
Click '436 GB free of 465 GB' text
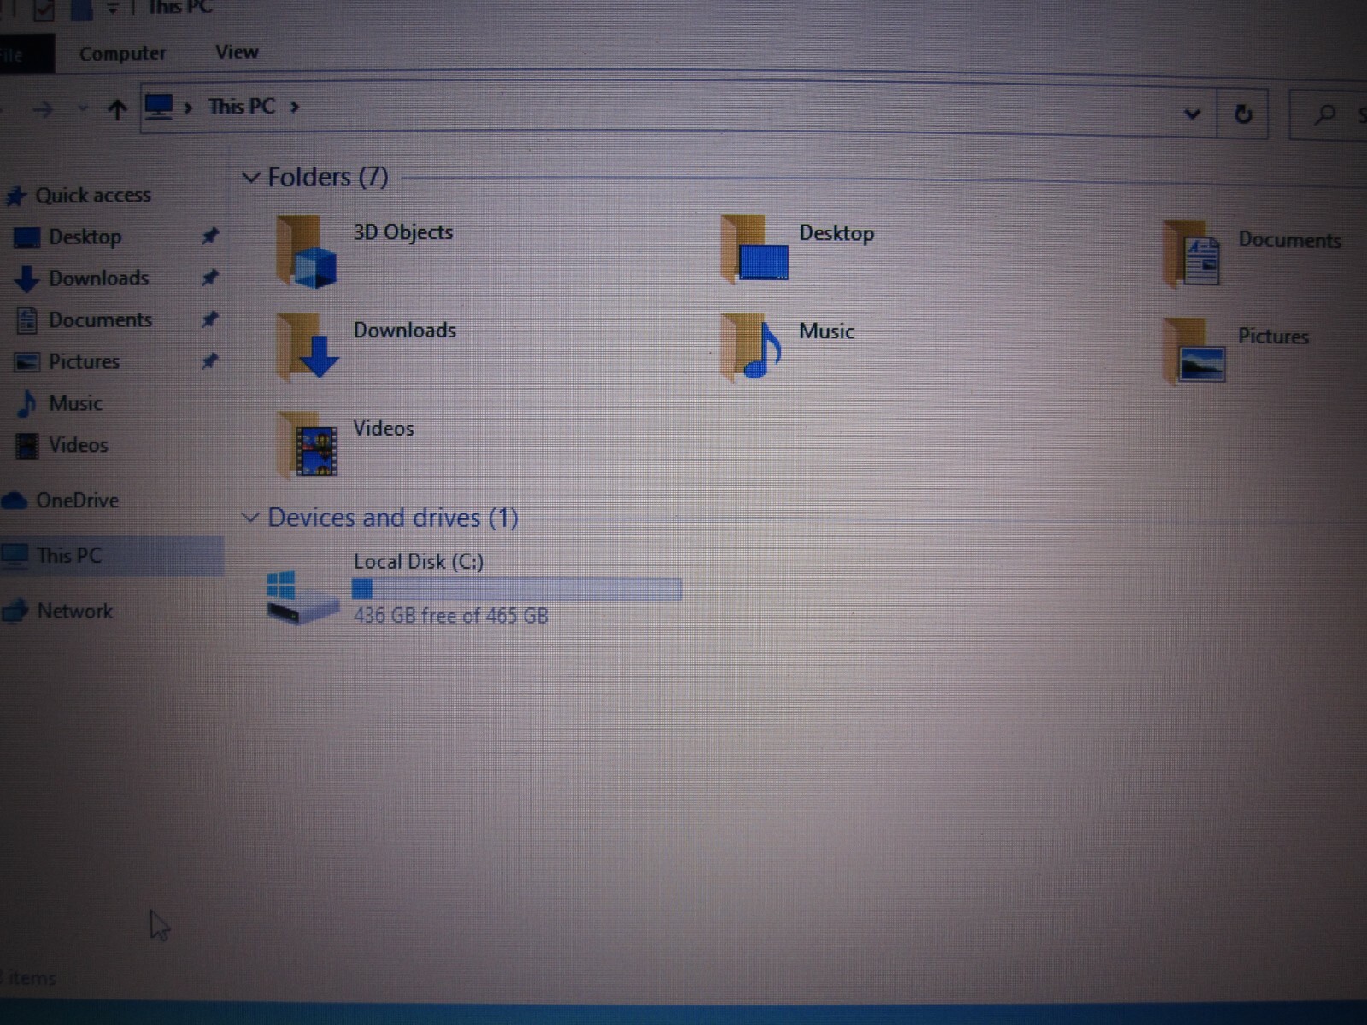coord(451,616)
